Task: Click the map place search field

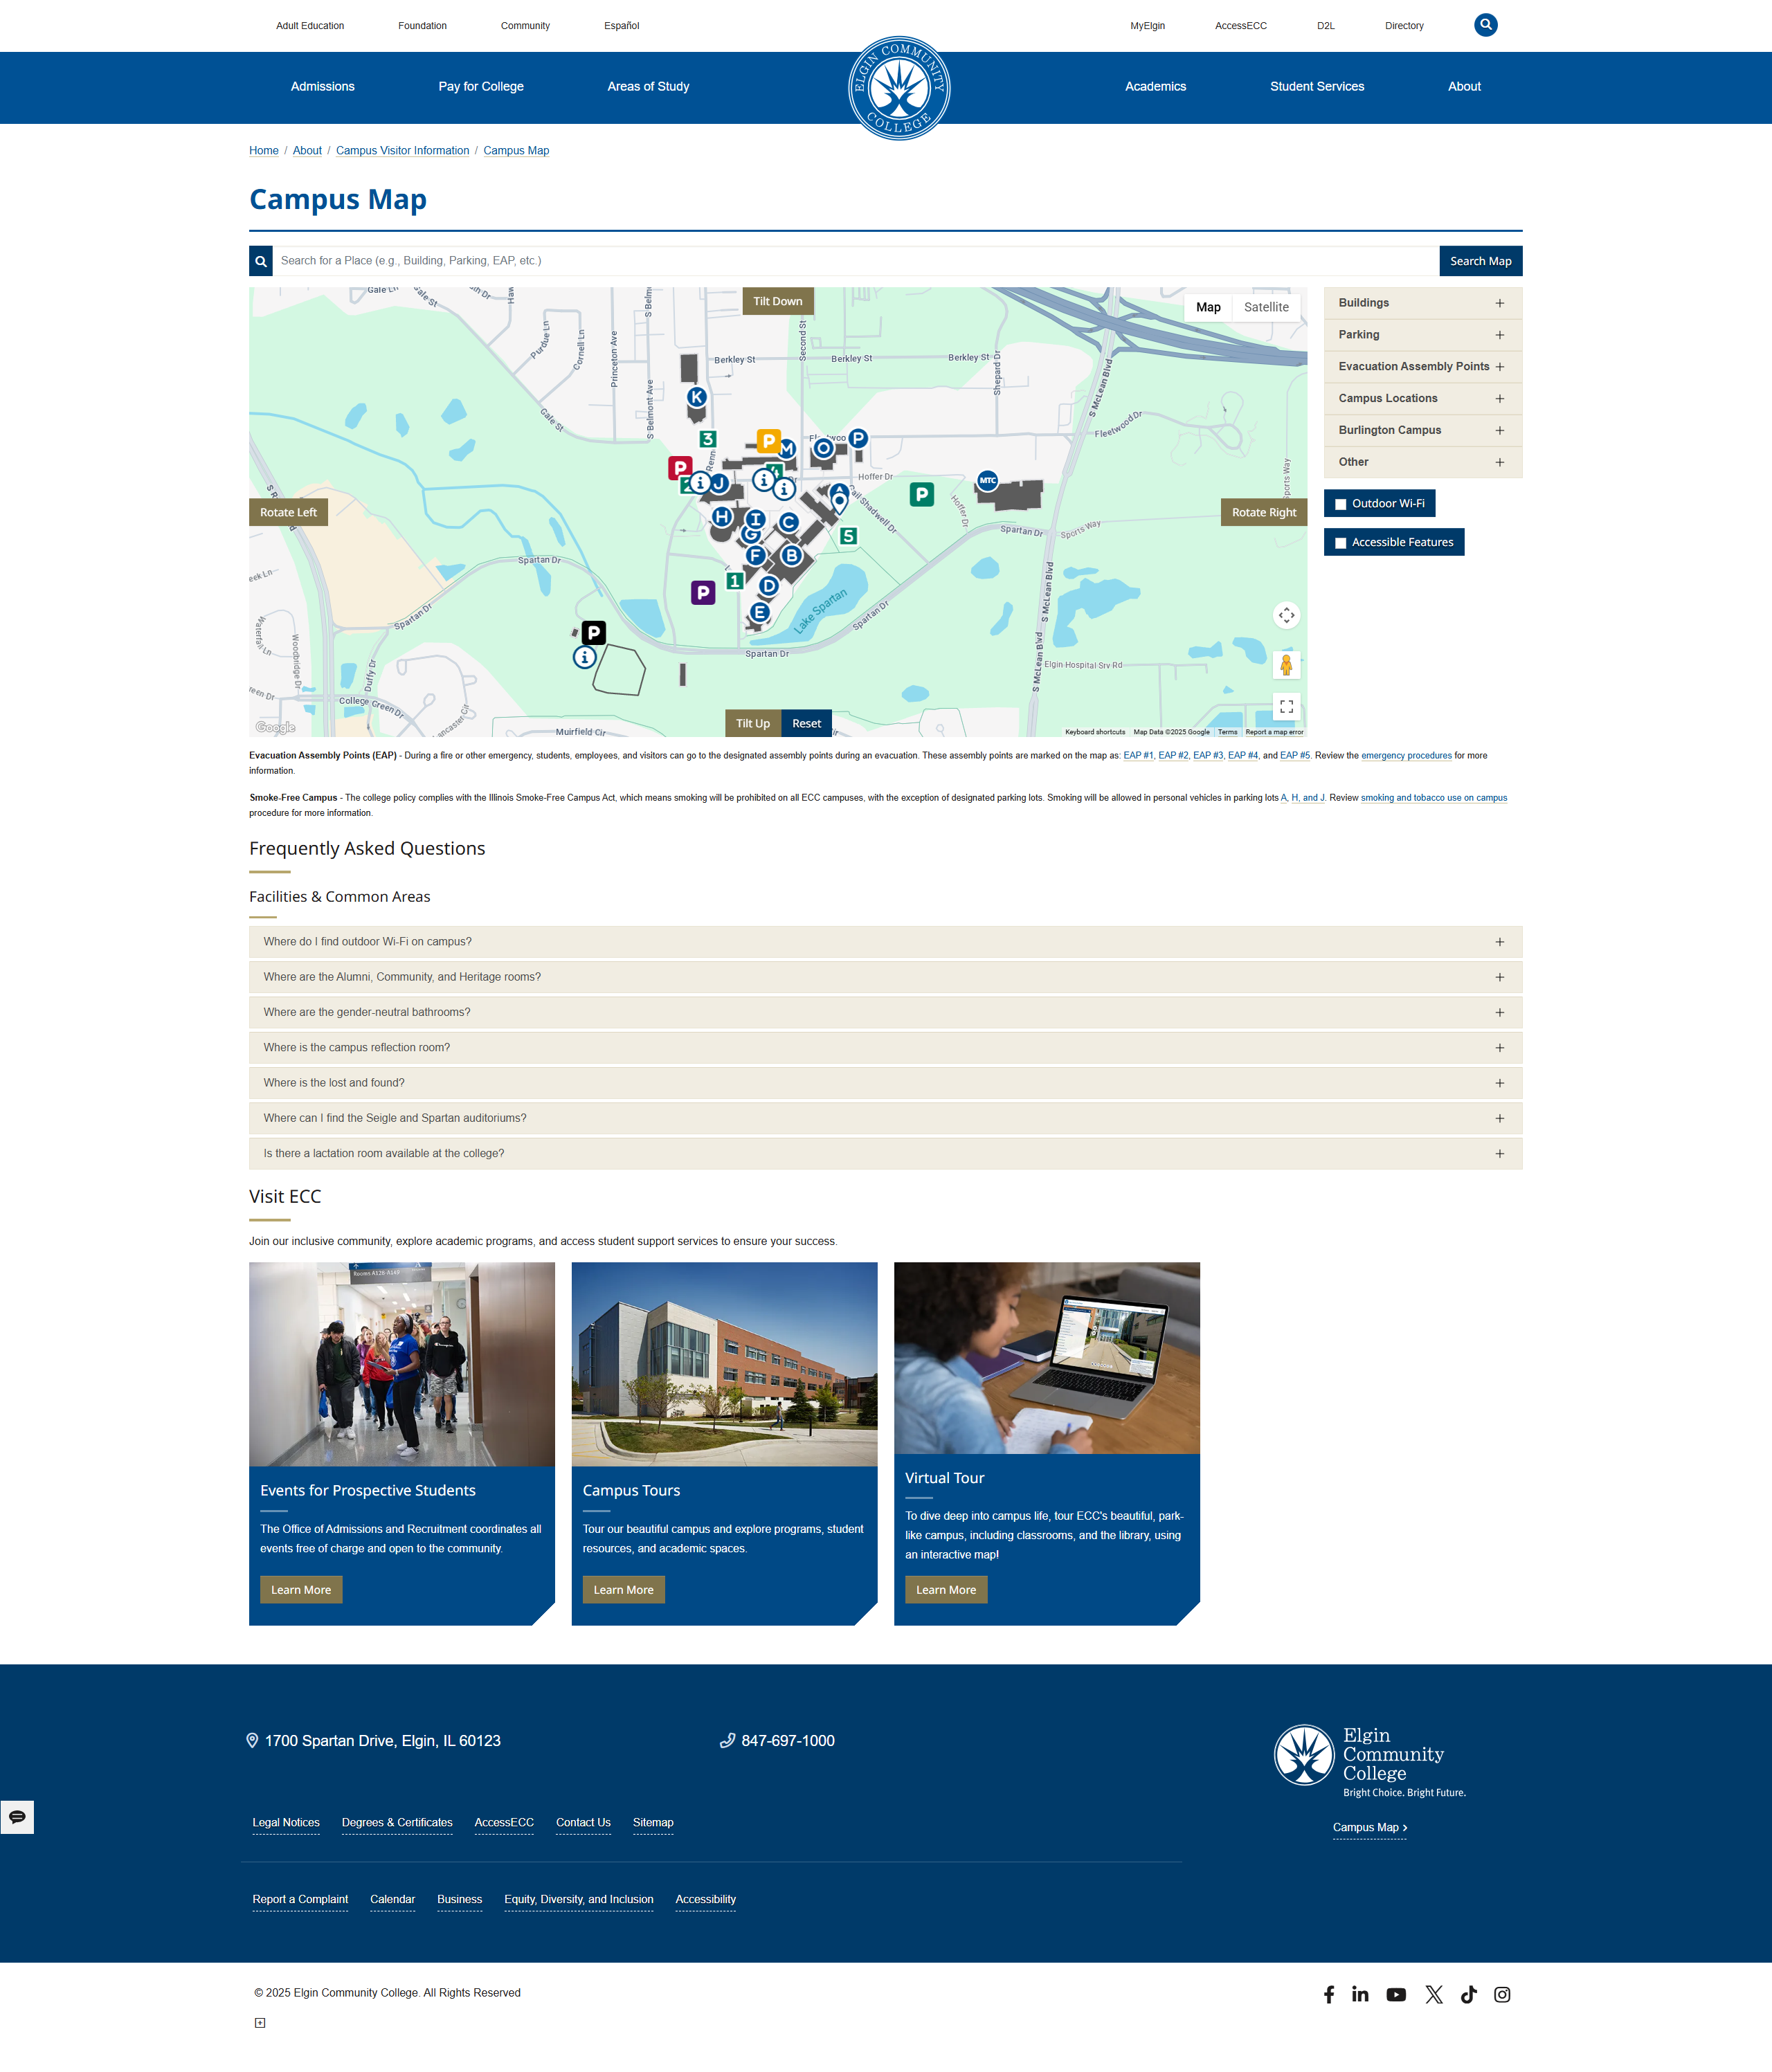Action: coord(855,261)
